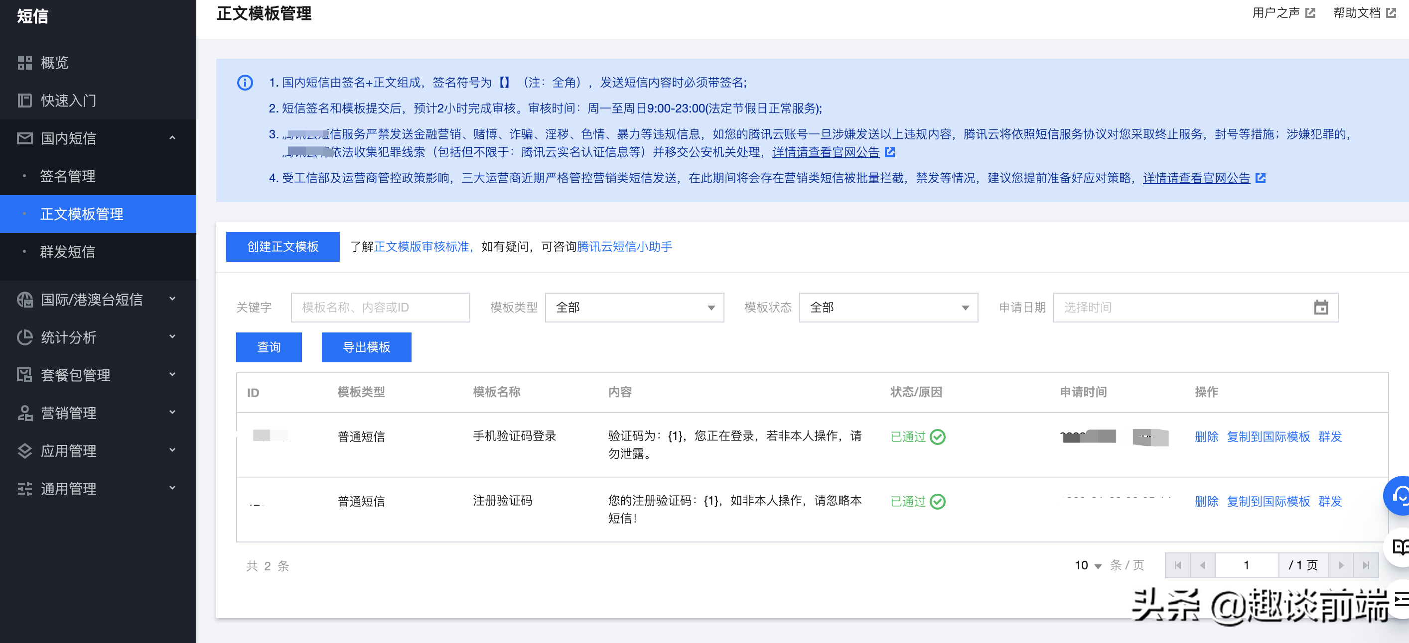Screen dimensions: 1409x643
Task: Go to previous page pagination arrow
Action: point(1202,565)
